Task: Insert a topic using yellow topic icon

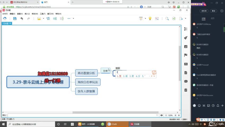Action: pos(39,18)
